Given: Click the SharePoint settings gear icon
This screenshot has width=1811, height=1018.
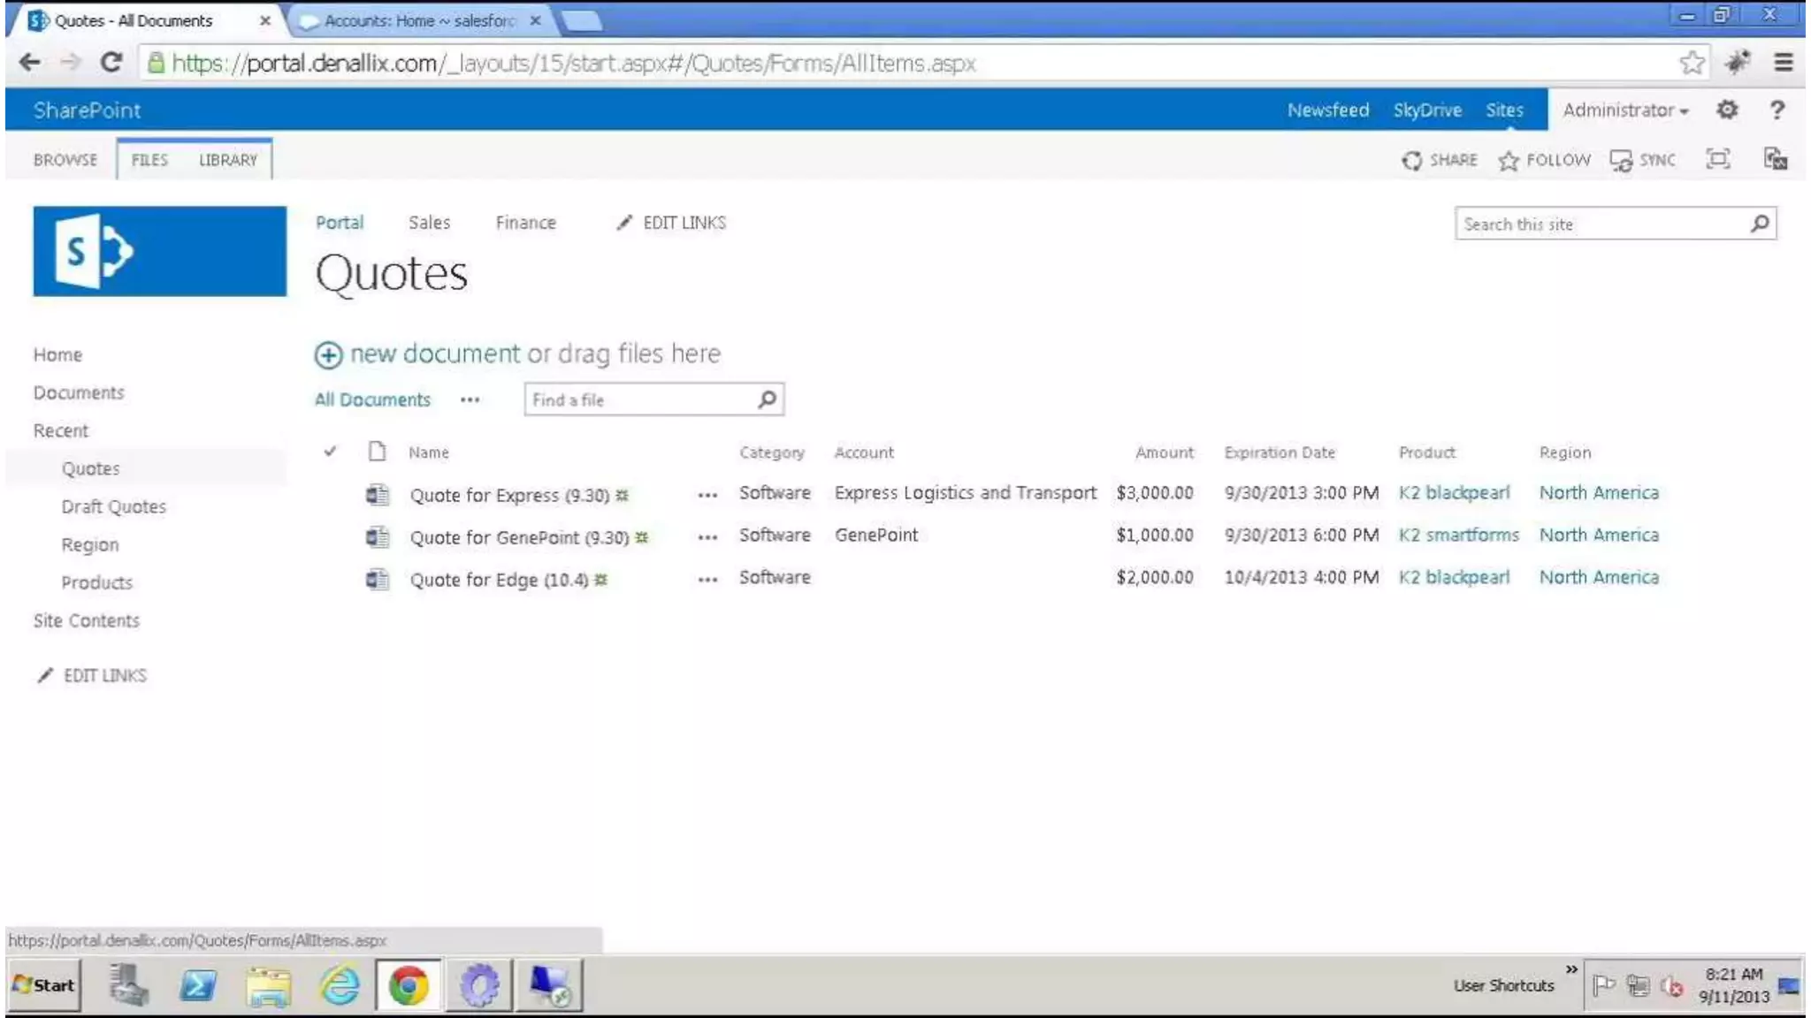Looking at the screenshot, I should pos(1726,110).
